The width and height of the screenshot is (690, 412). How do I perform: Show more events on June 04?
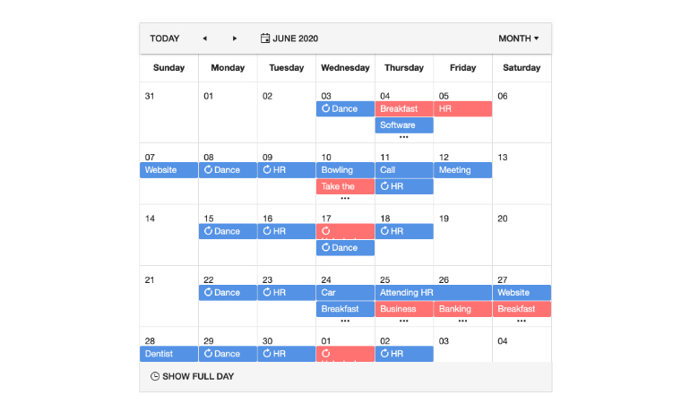pyautogui.click(x=403, y=137)
